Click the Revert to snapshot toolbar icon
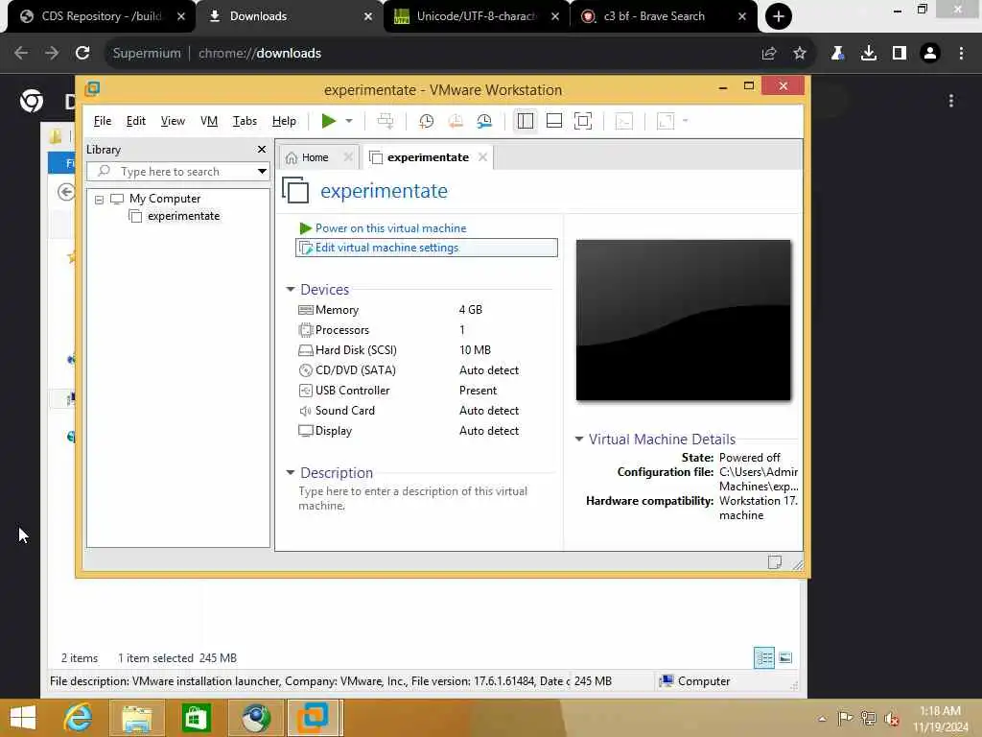Viewport: 982px width, 737px height. pyautogui.click(x=456, y=121)
